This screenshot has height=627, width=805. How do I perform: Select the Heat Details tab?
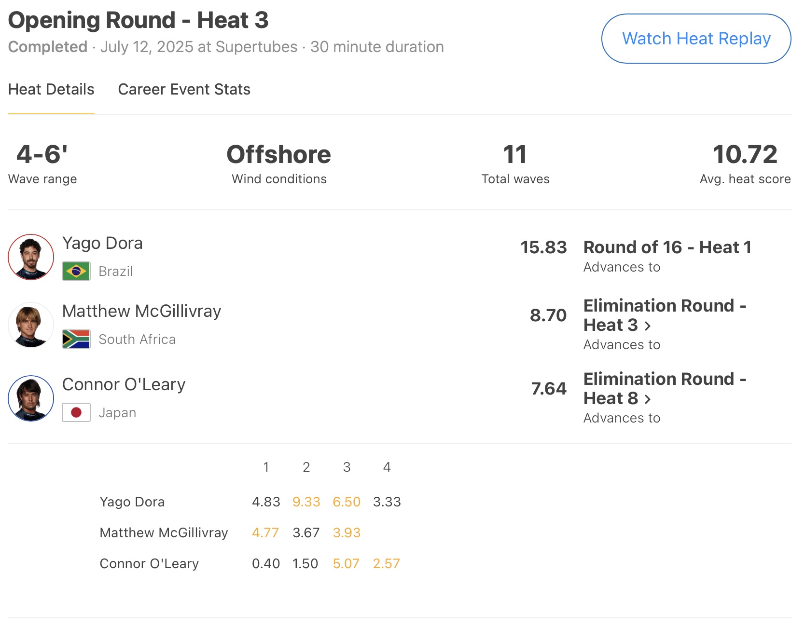(51, 89)
